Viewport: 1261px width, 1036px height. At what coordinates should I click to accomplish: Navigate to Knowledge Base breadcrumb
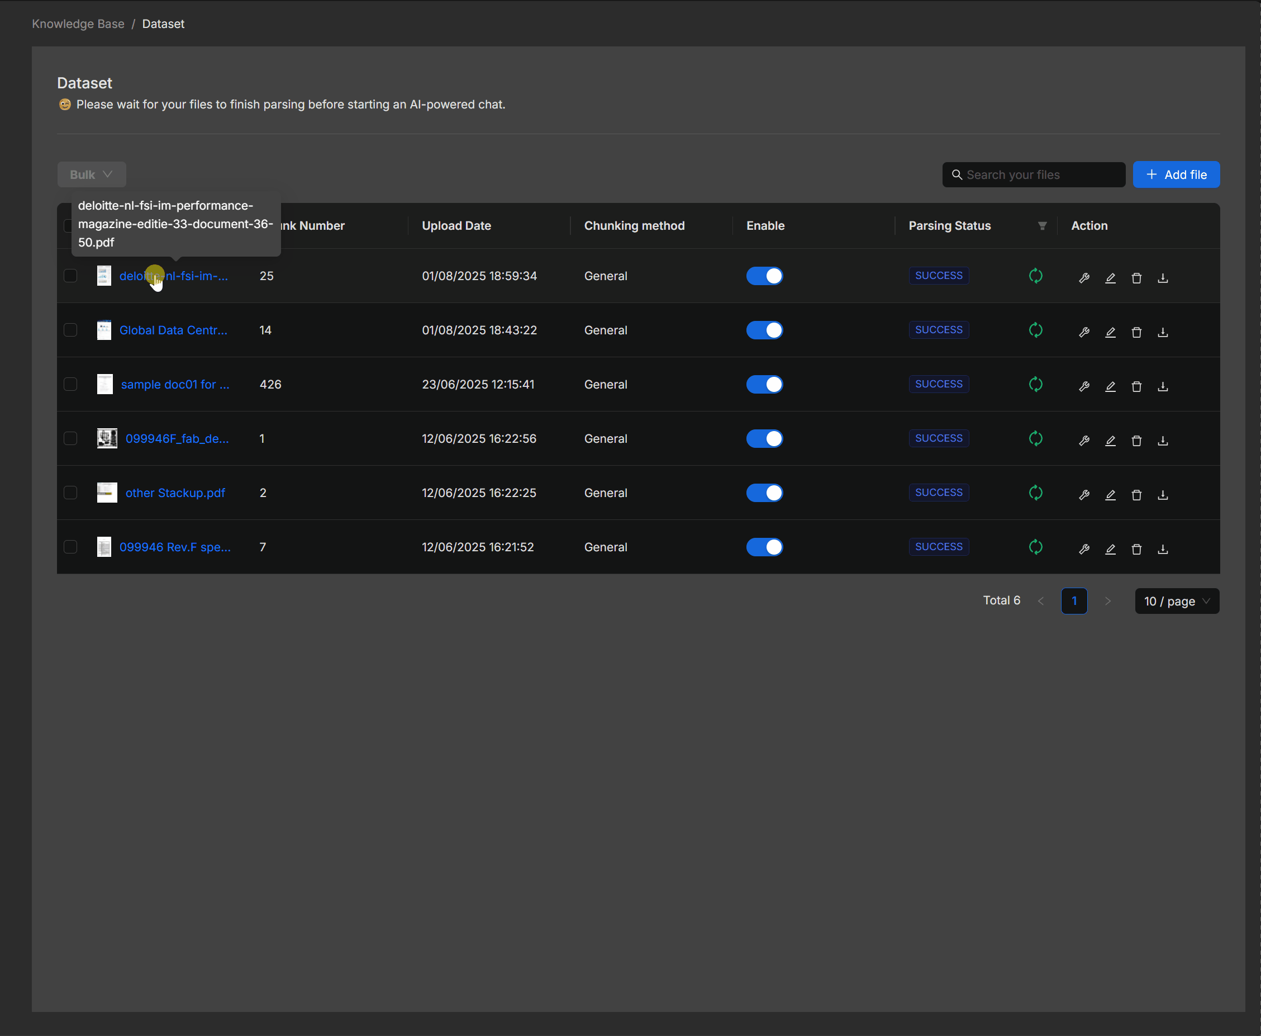point(78,24)
